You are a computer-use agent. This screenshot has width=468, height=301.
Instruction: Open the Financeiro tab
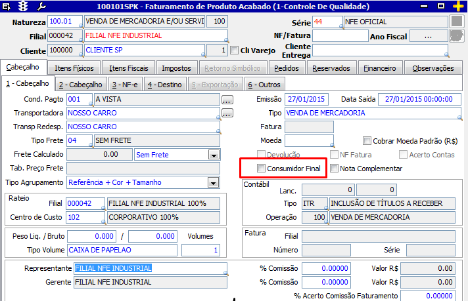[x=380, y=68]
